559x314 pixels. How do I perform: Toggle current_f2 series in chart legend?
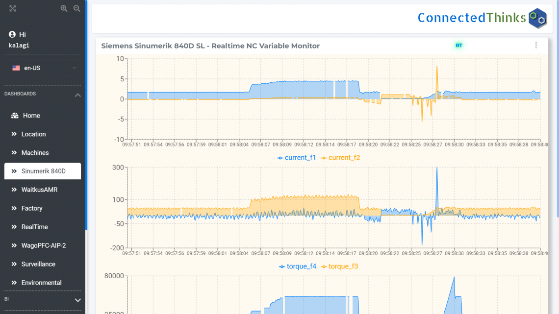click(x=340, y=158)
